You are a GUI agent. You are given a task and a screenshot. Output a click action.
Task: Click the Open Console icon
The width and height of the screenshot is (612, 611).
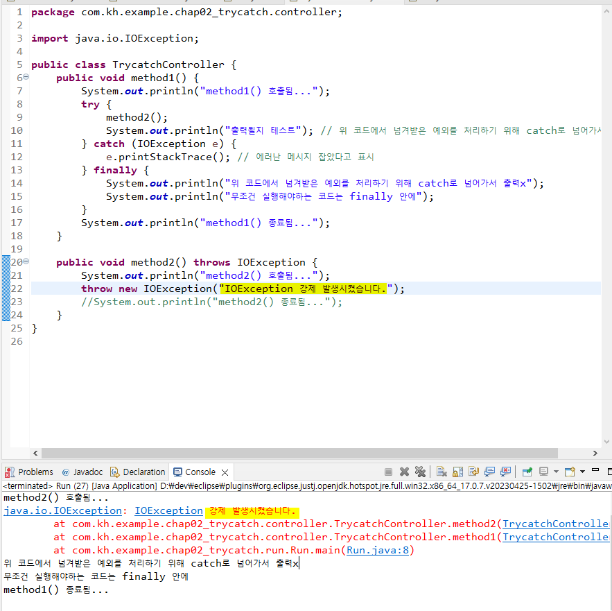(570, 472)
